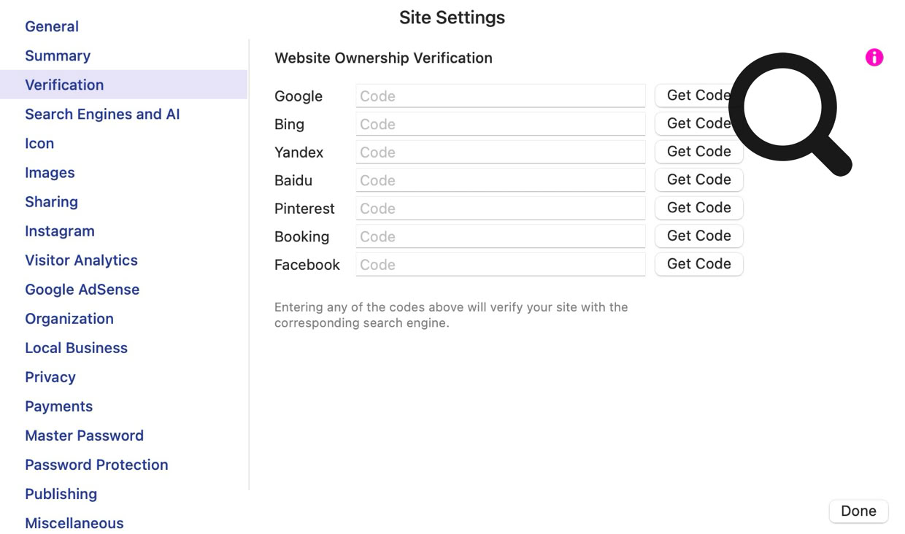Click the pink info icon
905x534 pixels.
[874, 58]
